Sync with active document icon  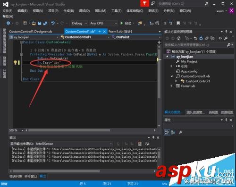[195, 38]
